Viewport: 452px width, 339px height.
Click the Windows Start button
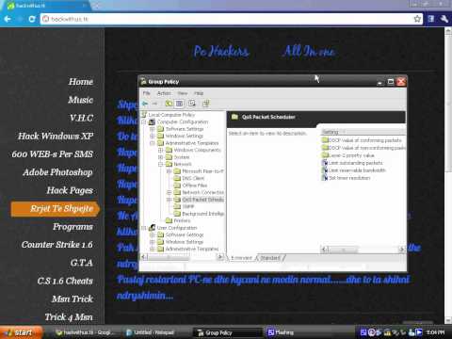21,332
